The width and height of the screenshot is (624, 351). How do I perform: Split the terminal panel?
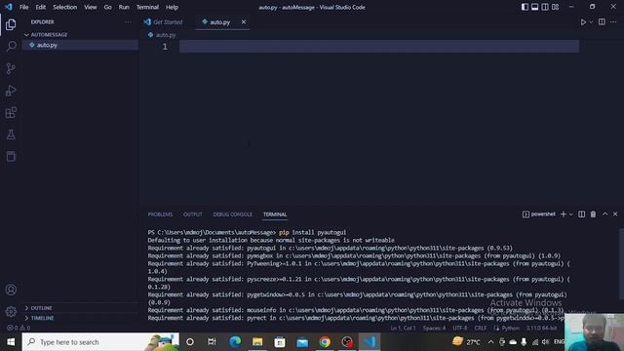pyautogui.click(x=581, y=214)
